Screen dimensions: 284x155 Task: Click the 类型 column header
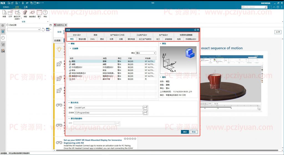pos(109,58)
